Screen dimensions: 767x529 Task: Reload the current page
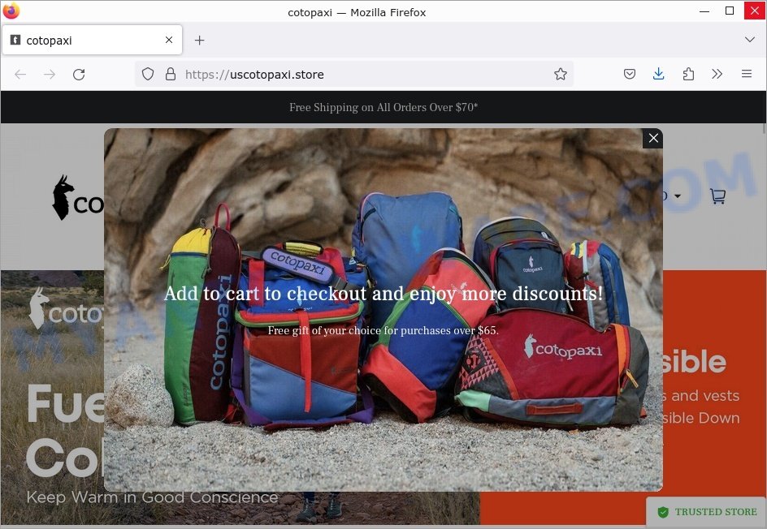(79, 75)
